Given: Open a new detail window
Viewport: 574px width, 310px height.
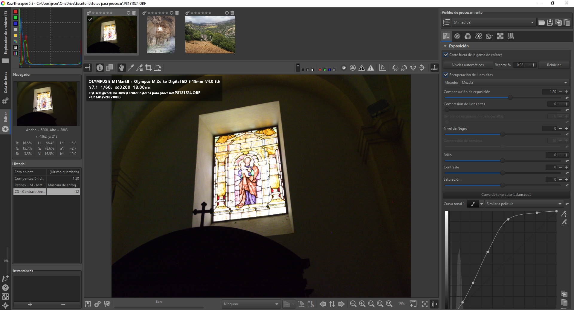Looking at the screenshot, I should 413,304.
